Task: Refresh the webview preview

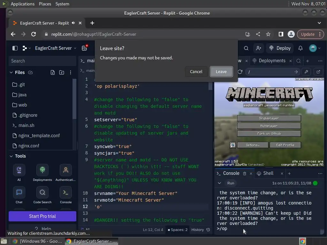Action: (240, 72)
